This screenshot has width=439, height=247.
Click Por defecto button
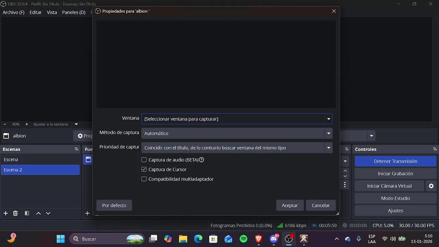coord(114,205)
